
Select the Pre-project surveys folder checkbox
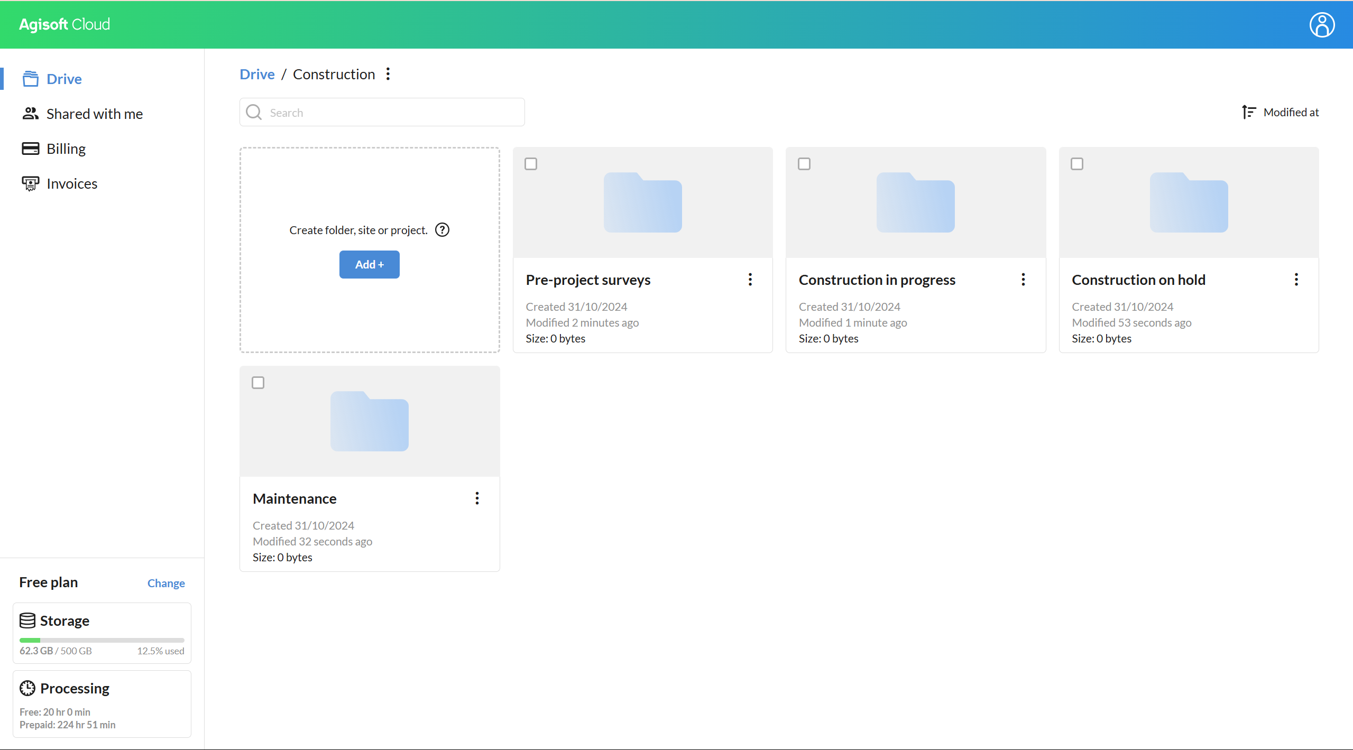(531, 164)
